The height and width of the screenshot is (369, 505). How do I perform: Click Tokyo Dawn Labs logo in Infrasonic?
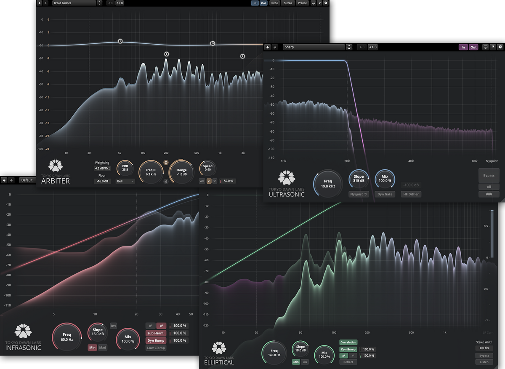pos(23,332)
